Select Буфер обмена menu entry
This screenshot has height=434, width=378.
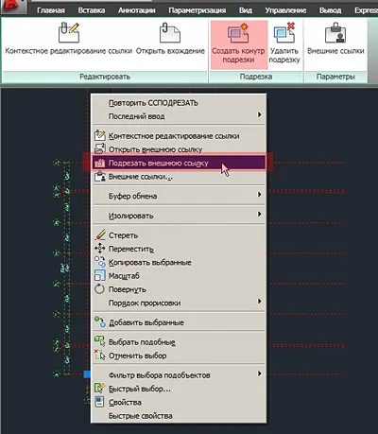pos(179,196)
